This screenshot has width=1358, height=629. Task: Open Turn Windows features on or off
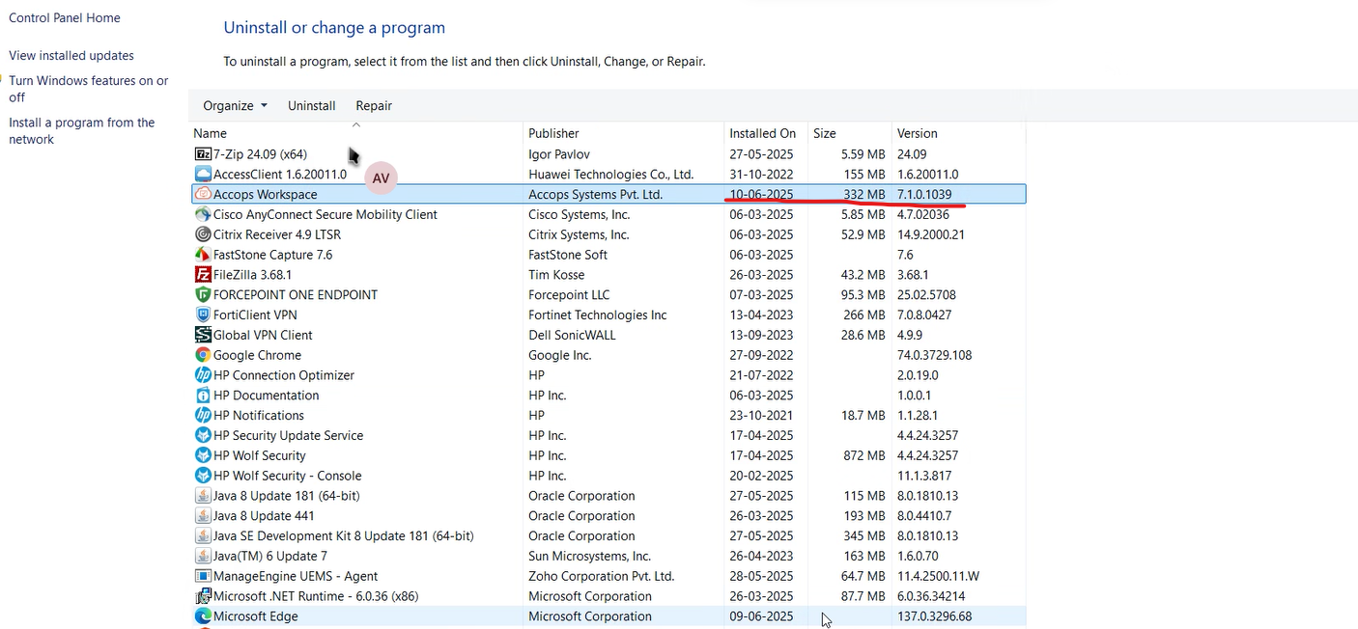coord(89,89)
